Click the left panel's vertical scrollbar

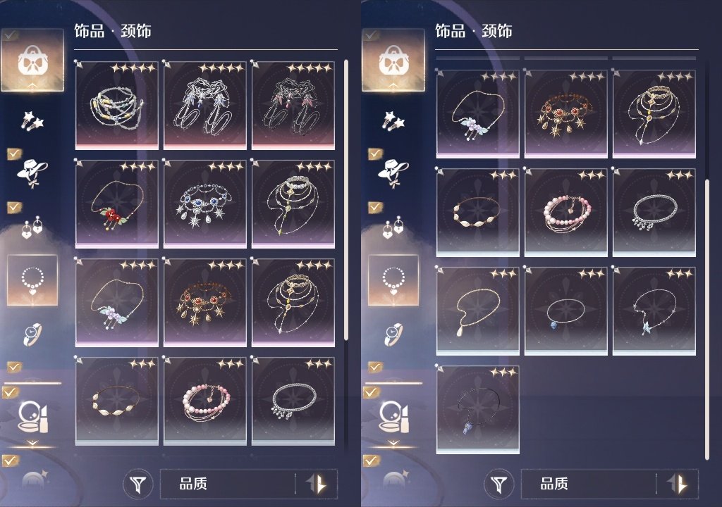pos(345,200)
